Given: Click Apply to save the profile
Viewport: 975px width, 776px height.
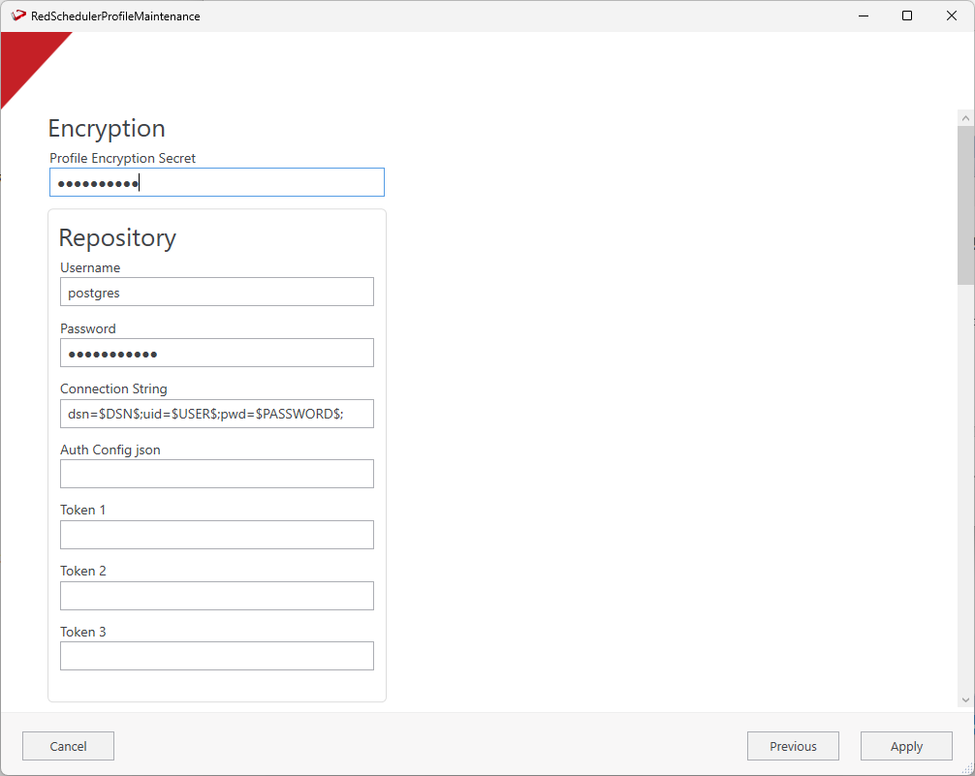Looking at the screenshot, I should (x=906, y=746).
